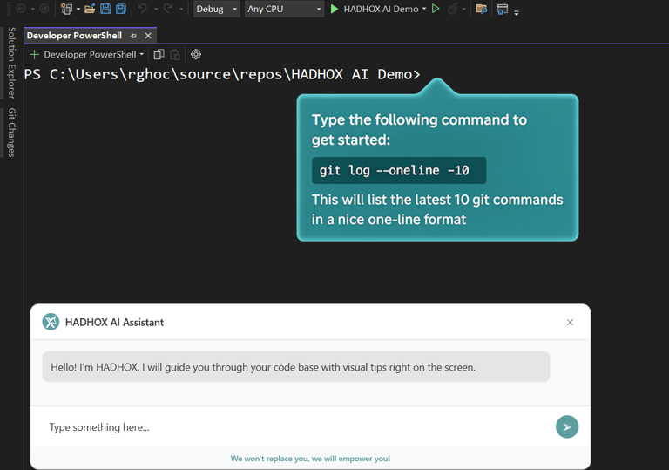Click the git log --oneline -10 code snippet
The width and height of the screenshot is (669, 470).
[x=398, y=170]
